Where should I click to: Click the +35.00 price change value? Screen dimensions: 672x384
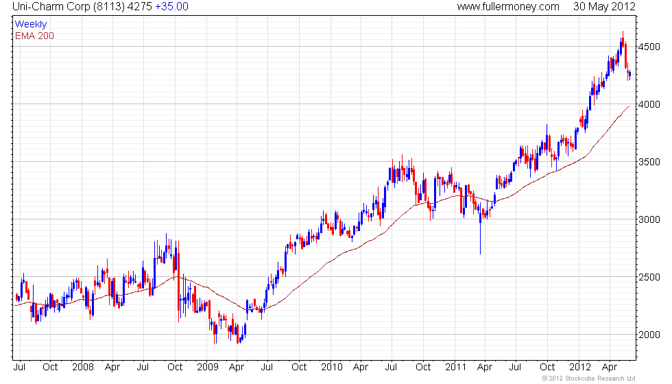pyautogui.click(x=171, y=7)
